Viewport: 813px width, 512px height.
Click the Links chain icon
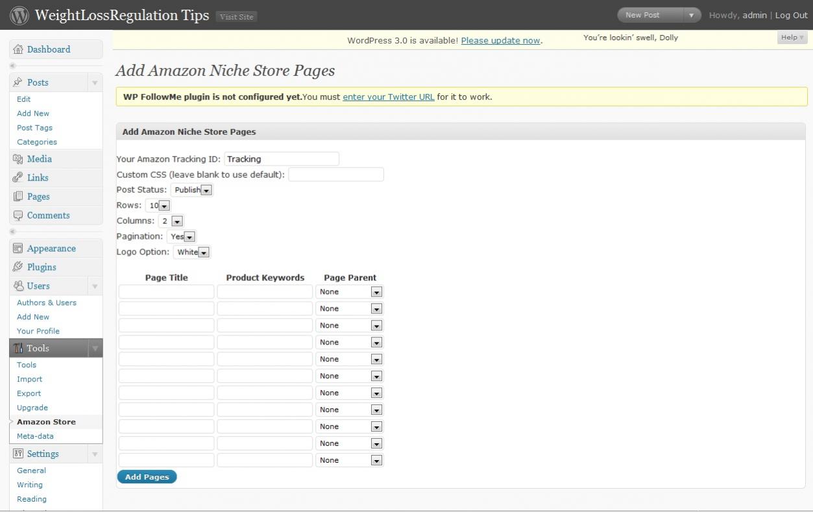tap(18, 178)
